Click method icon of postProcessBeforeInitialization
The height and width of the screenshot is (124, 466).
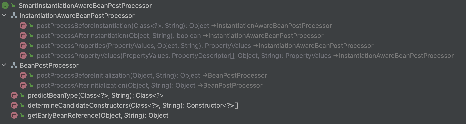[23, 75]
